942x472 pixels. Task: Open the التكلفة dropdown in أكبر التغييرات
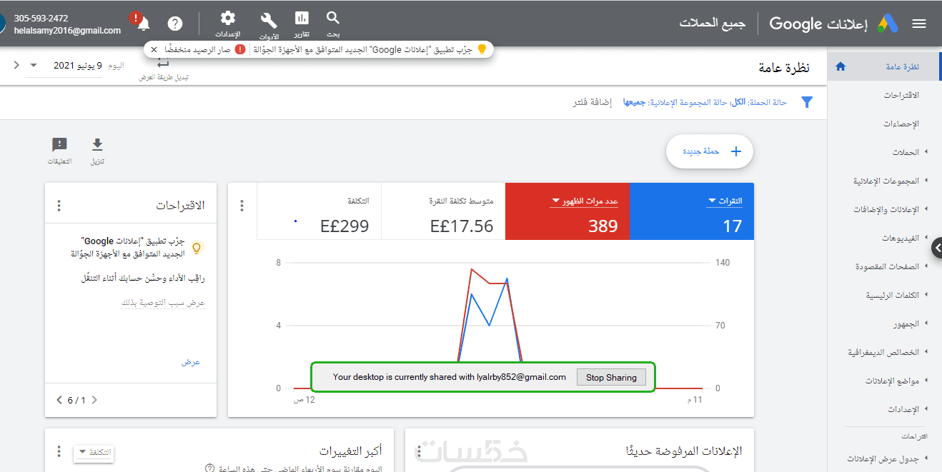pos(93,452)
